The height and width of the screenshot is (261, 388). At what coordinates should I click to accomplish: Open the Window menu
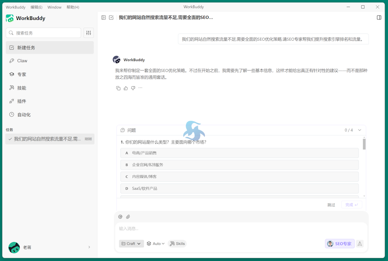pyautogui.click(x=54, y=7)
